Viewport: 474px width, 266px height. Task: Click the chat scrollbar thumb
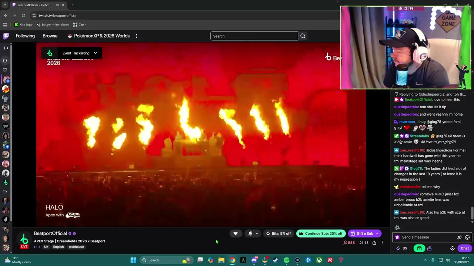point(472,214)
